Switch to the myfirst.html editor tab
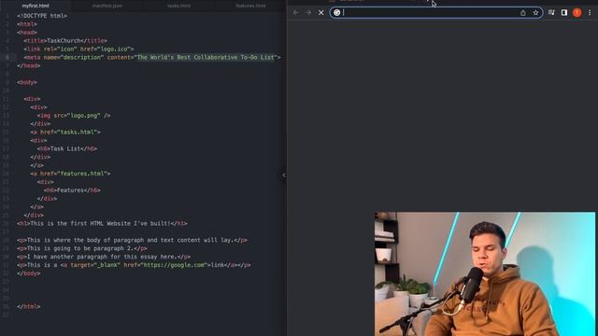The image size is (598, 336). click(x=36, y=6)
